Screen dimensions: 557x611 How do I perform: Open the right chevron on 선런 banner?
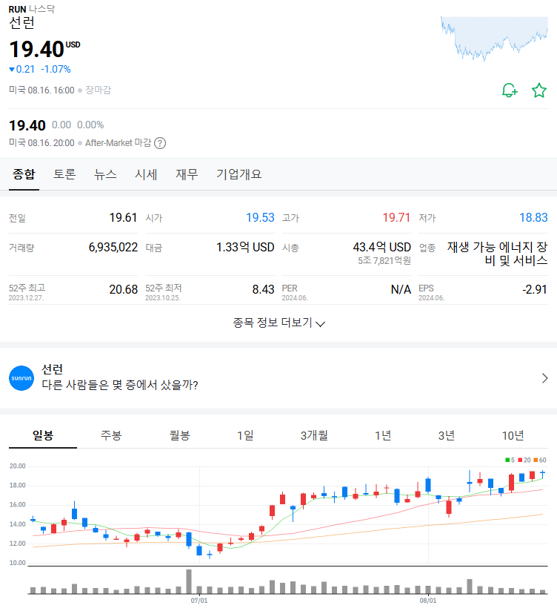pos(544,378)
